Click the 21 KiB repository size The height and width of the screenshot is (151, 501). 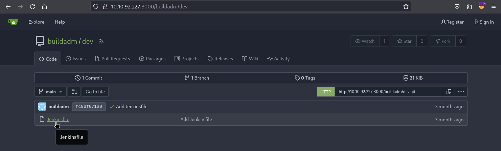(413, 78)
